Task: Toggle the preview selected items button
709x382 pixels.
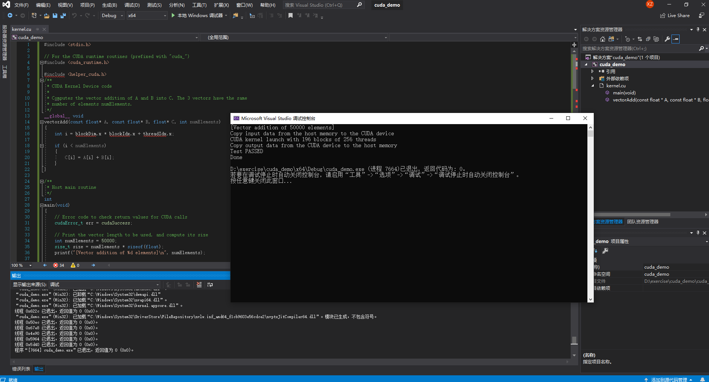Action: point(676,39)
